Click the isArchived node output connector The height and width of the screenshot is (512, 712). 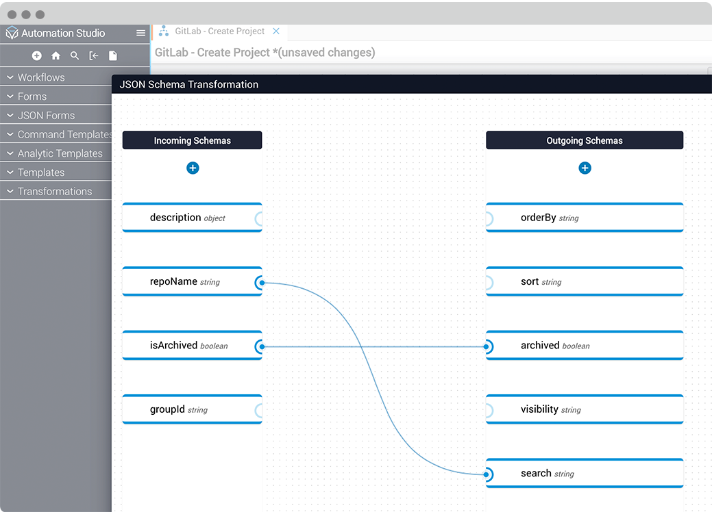260,346
